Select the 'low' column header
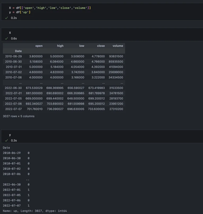 82,46
